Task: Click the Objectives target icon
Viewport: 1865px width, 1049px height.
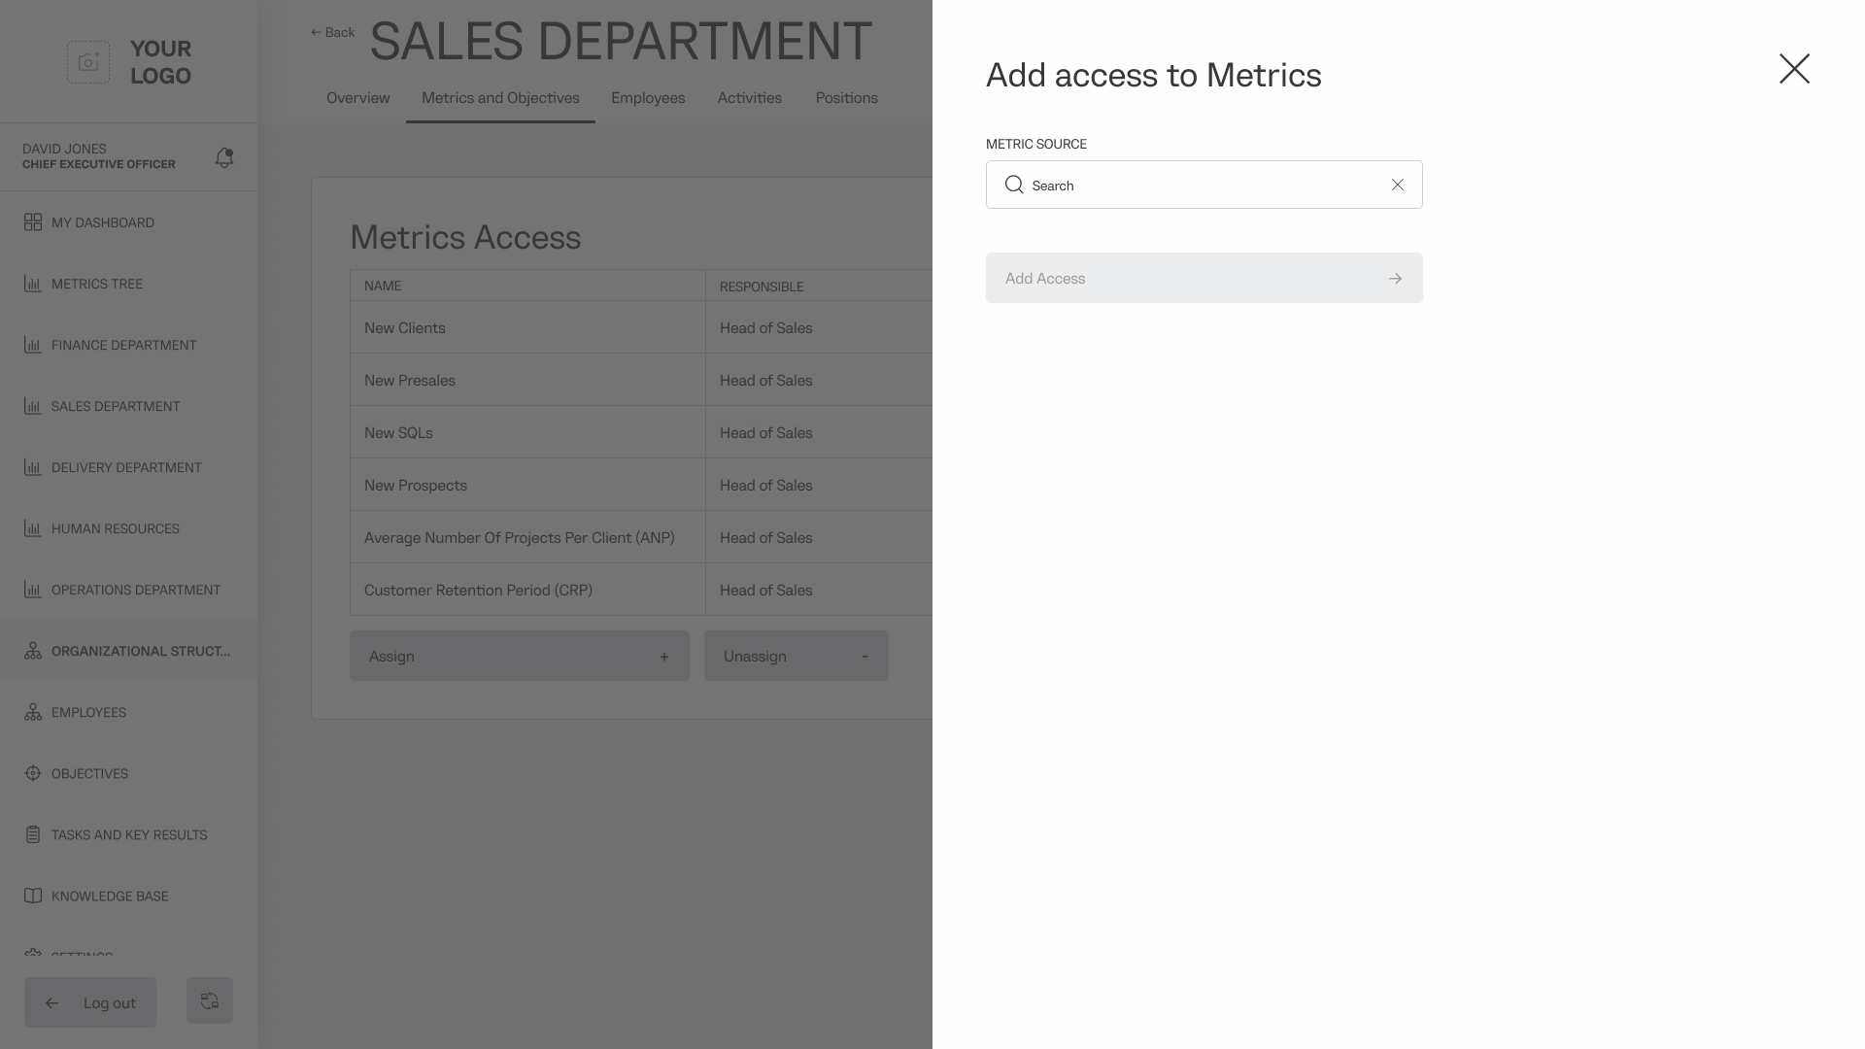Action: 33,773
